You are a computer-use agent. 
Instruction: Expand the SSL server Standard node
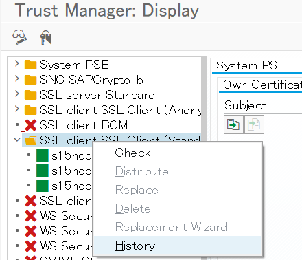click(17, 94)
